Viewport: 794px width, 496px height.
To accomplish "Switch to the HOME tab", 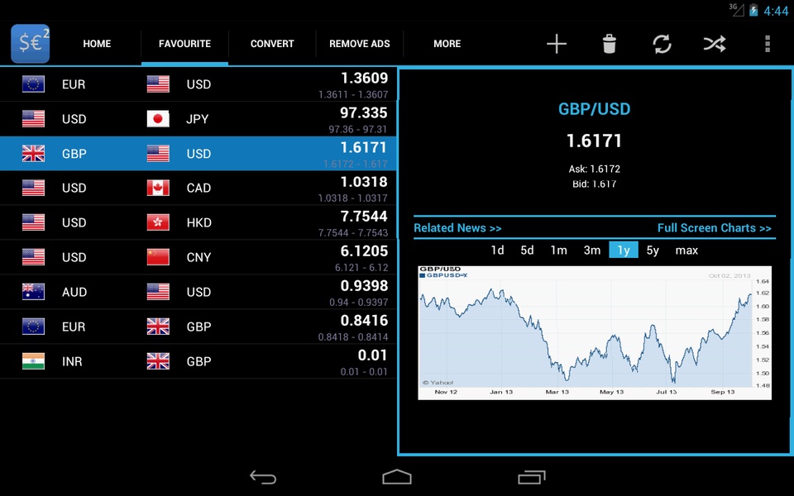I will coord(97,44).
